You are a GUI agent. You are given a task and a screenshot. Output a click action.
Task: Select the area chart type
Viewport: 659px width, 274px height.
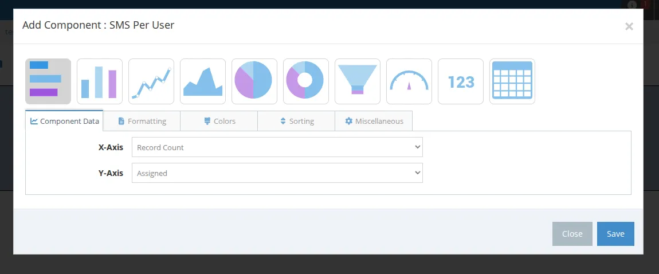click(203, 81)
